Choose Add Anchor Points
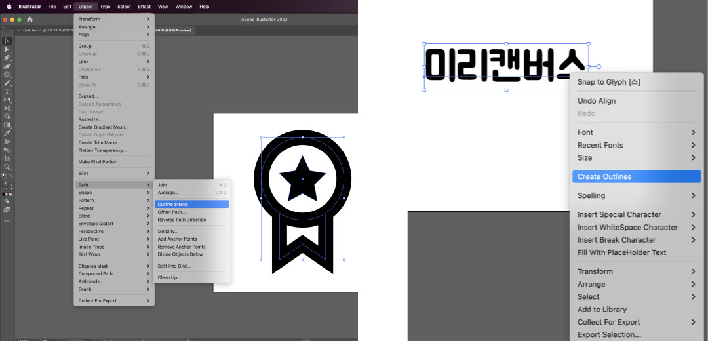708x341 pixels. [191, 239]
